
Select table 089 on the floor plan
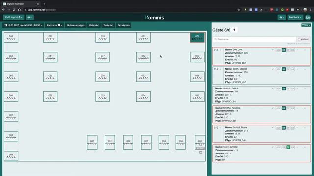point(11,156)
